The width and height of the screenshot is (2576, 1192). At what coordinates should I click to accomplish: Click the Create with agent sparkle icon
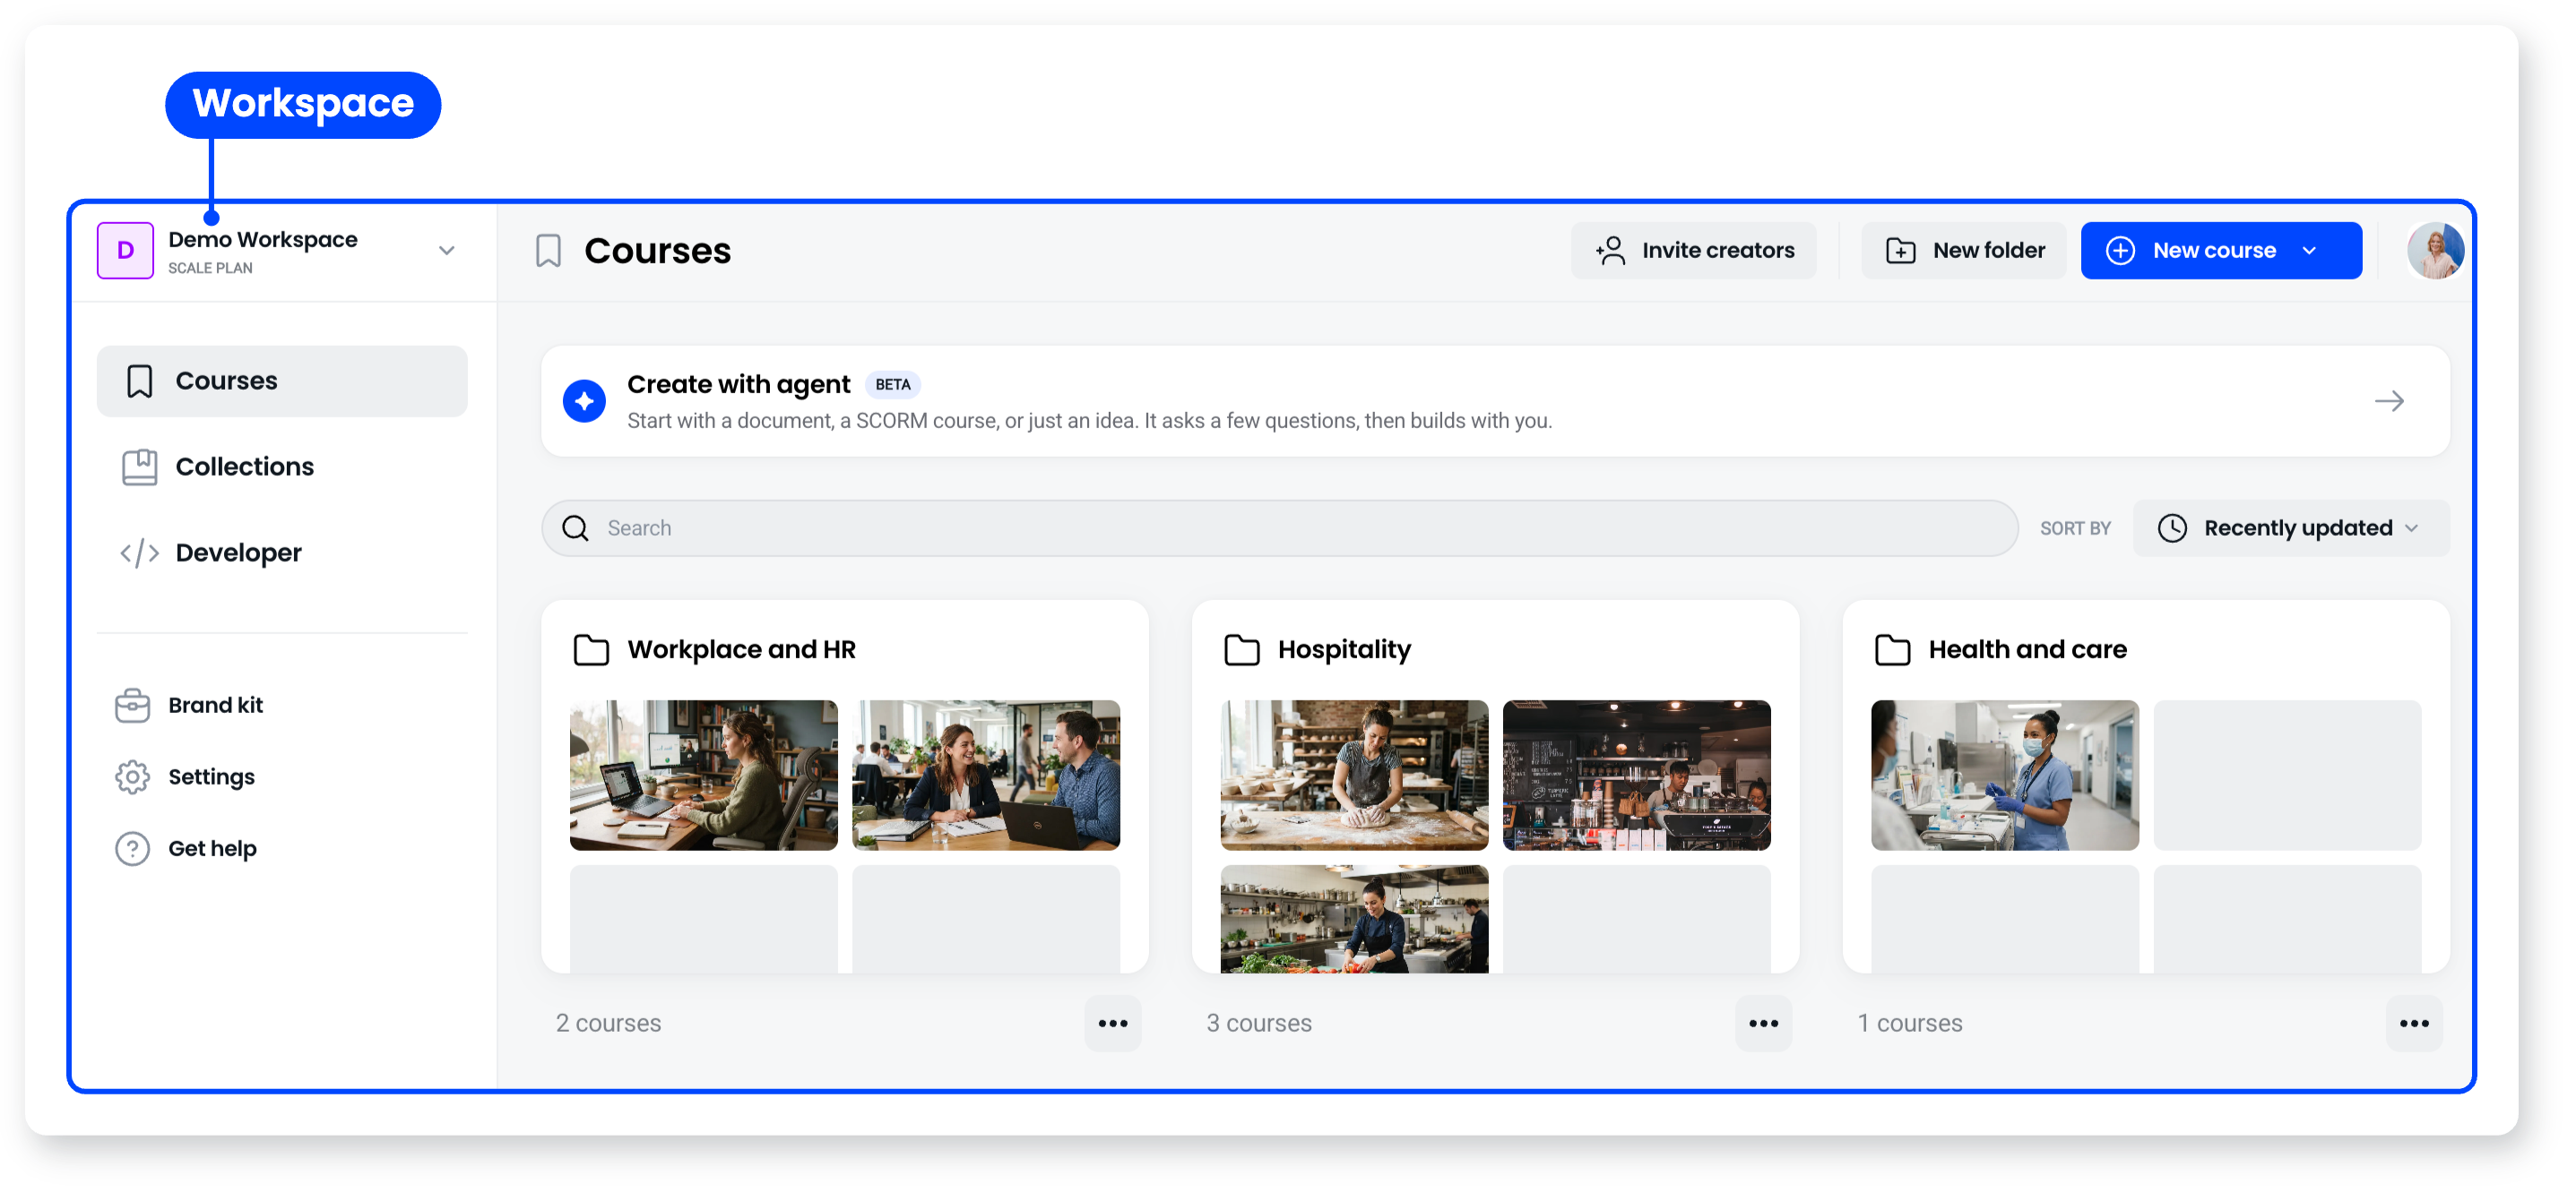pos(584,402)
